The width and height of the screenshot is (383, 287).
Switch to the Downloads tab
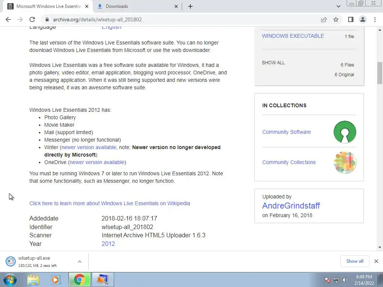138,6
